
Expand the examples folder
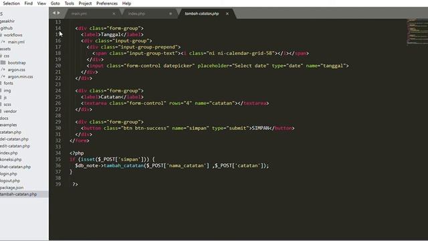click(x=9, y=125)
